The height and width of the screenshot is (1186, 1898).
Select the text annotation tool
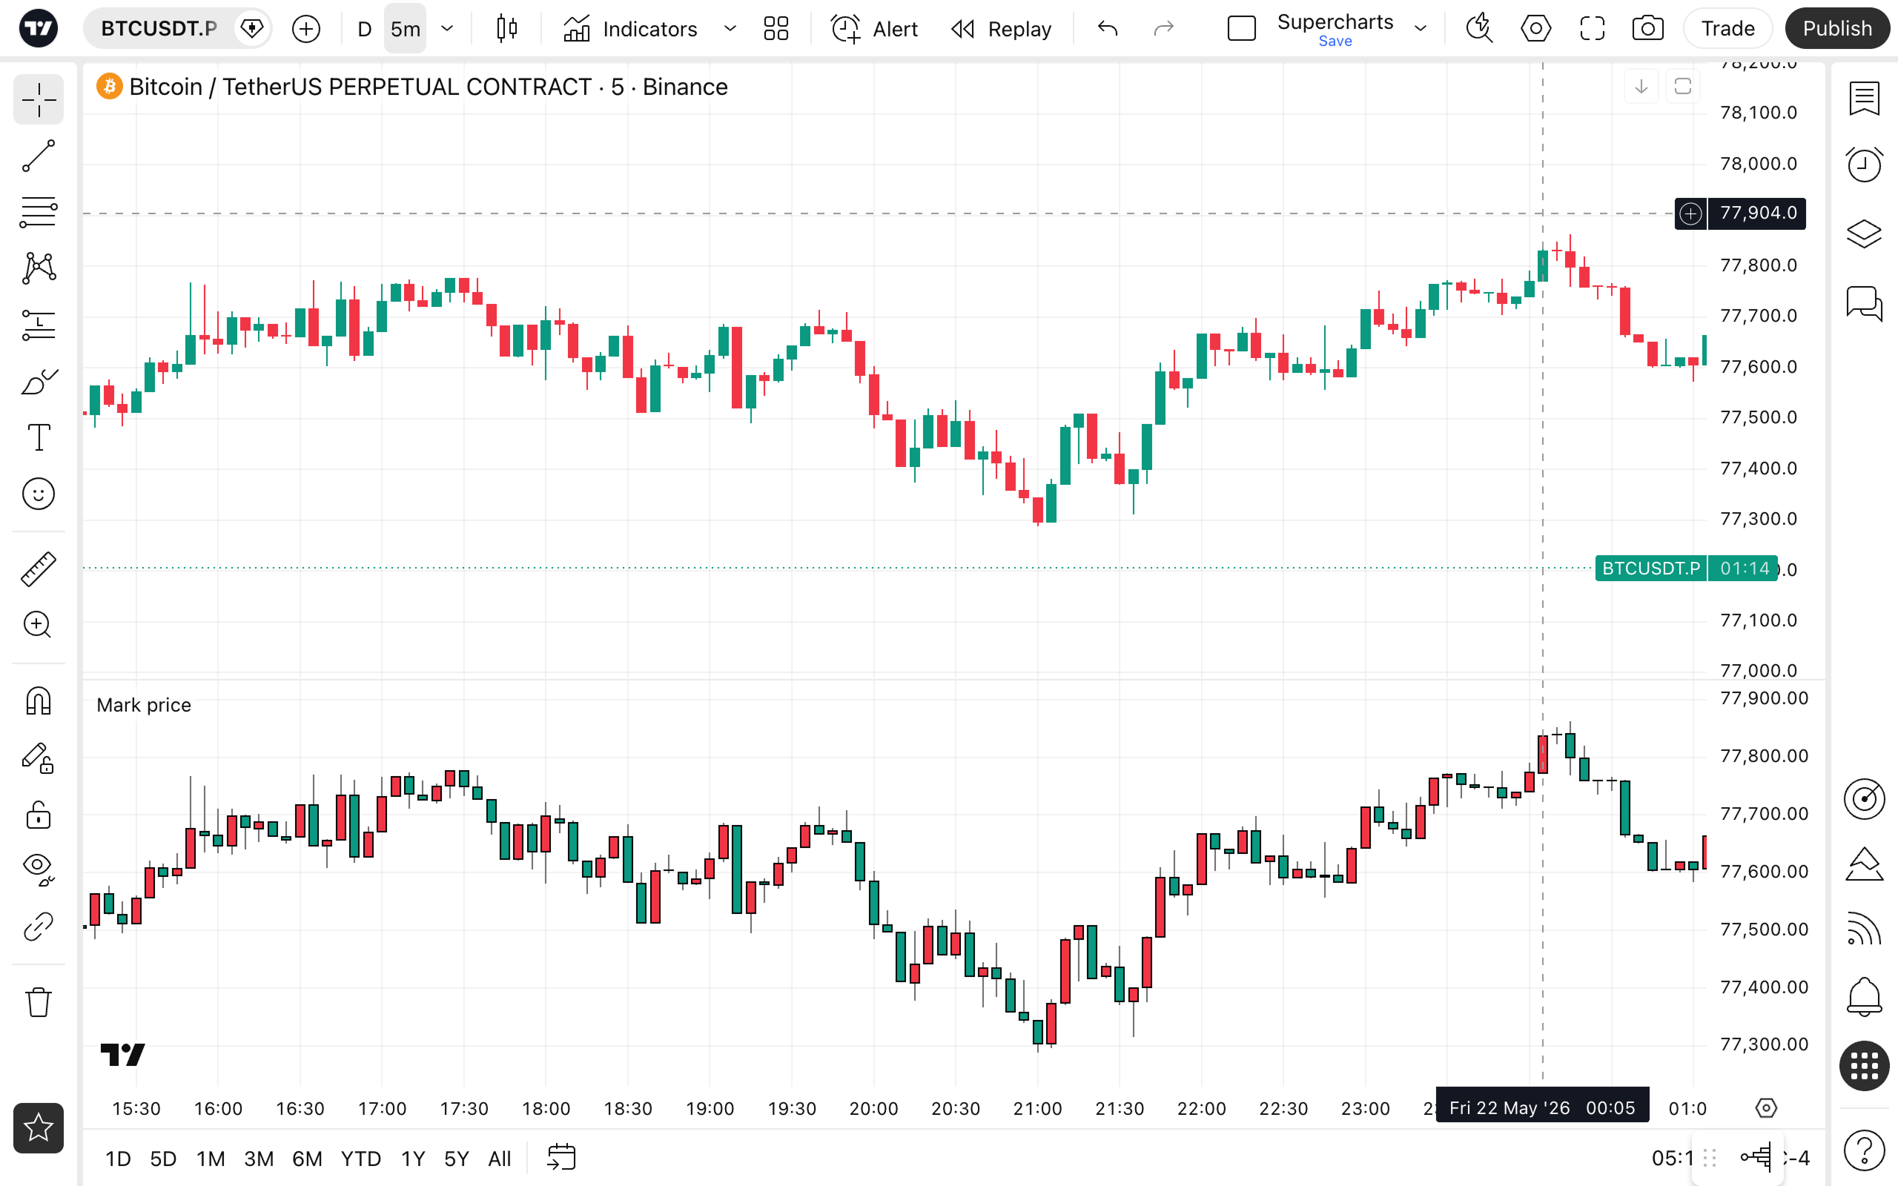point(39,437)
